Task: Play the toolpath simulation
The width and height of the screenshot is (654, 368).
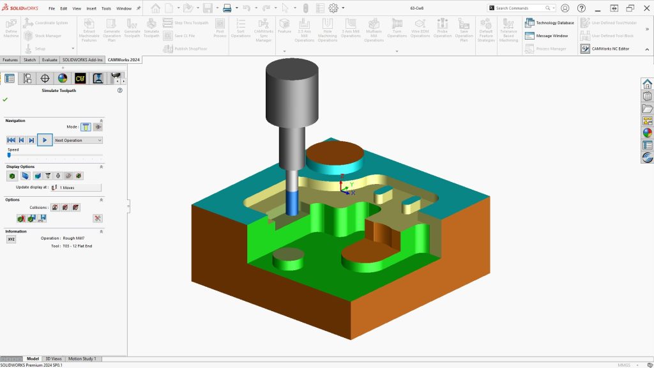Action: click(x=45, y=140)
